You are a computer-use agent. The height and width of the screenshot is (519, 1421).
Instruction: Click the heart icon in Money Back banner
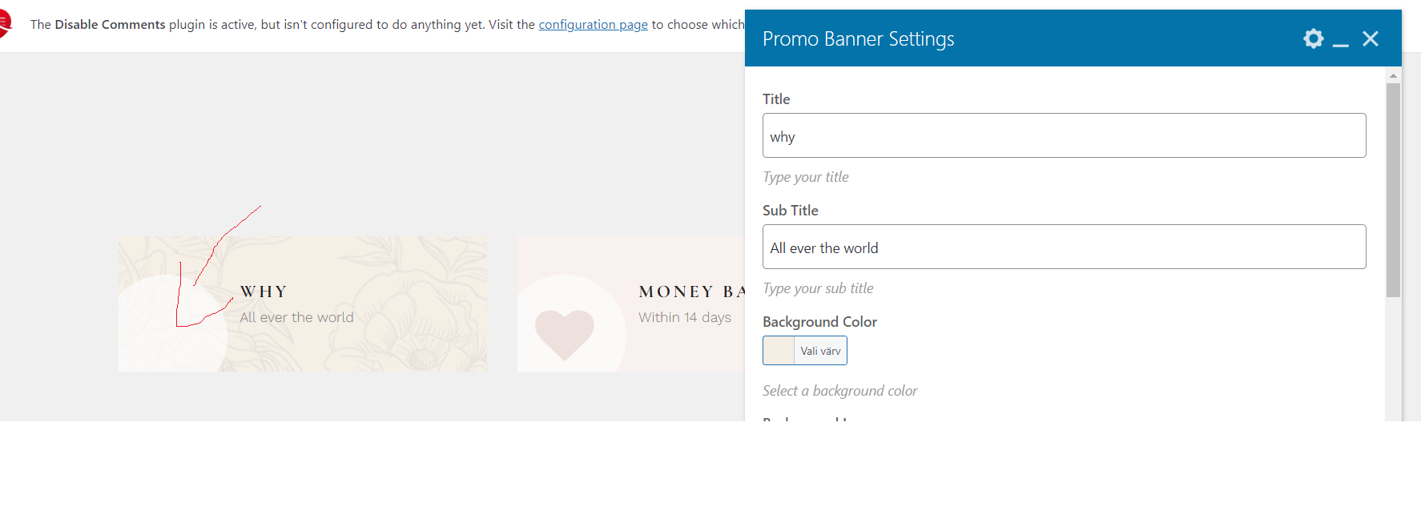tap(565, 333)
